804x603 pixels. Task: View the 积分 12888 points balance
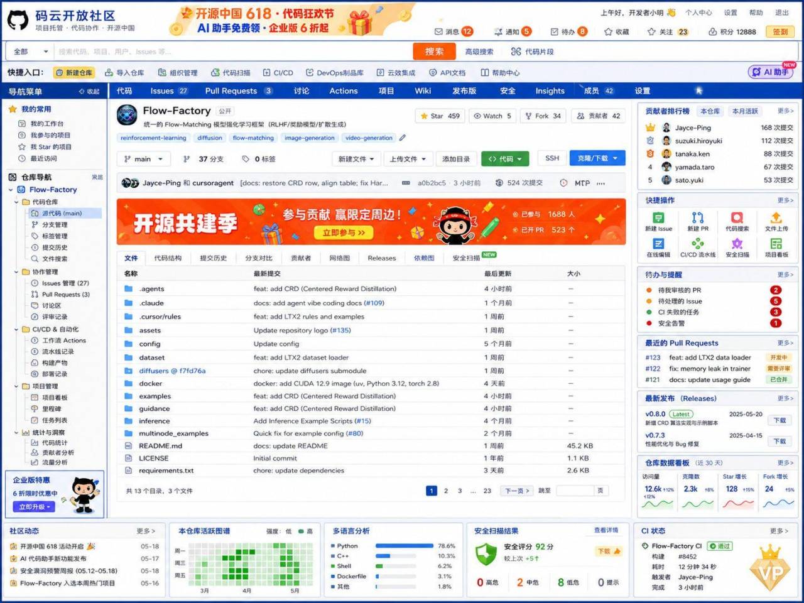(732, 31)
